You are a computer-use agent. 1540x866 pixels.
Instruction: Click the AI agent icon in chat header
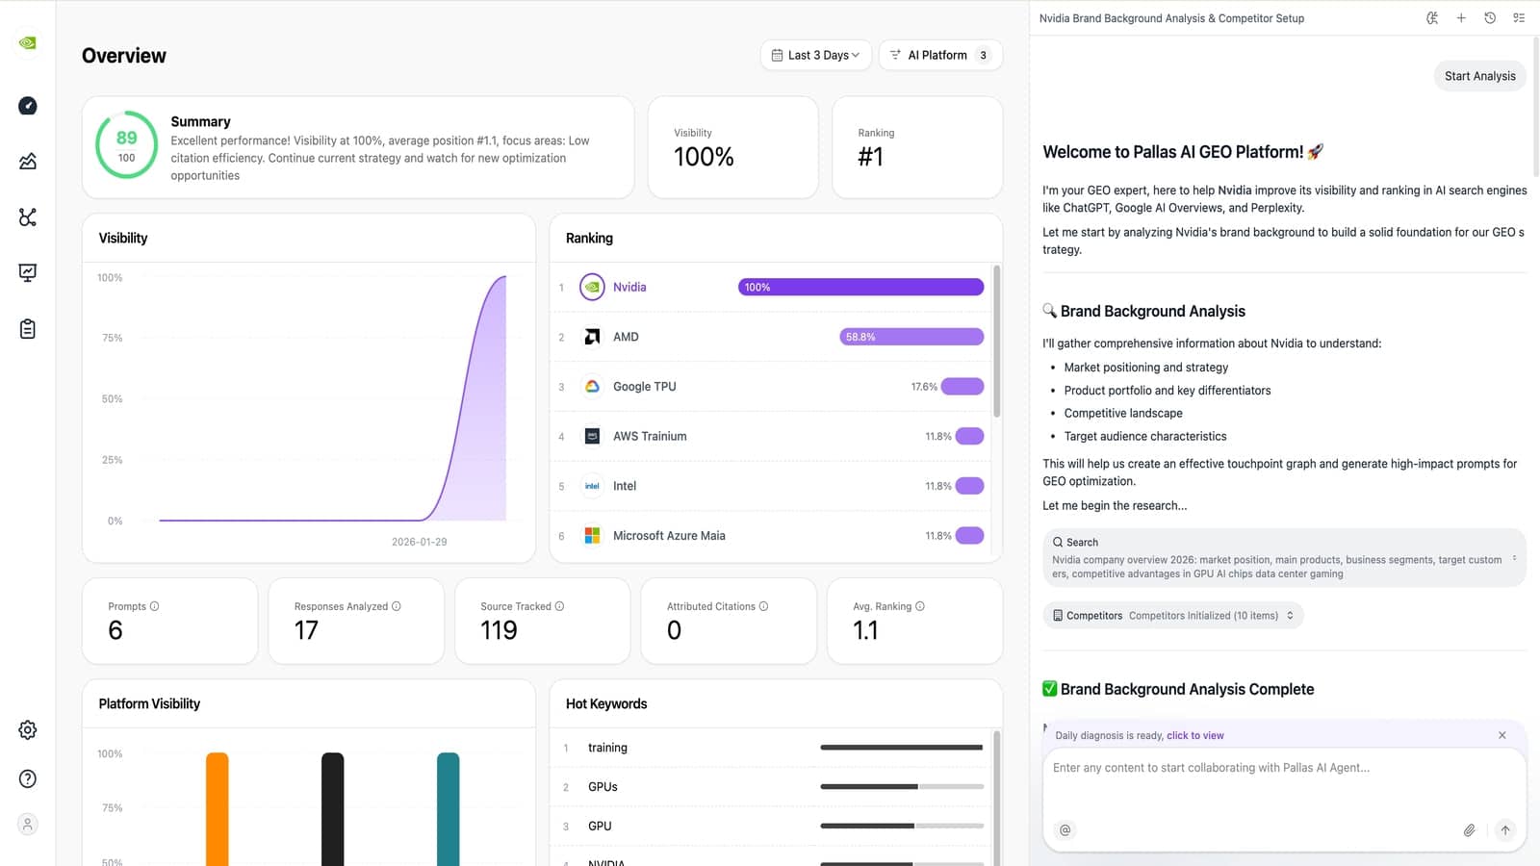[x=1432, y=17]
